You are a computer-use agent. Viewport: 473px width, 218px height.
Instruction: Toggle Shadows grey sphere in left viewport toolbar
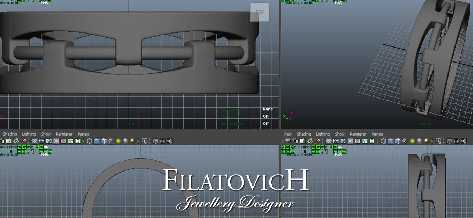[125, 141]
